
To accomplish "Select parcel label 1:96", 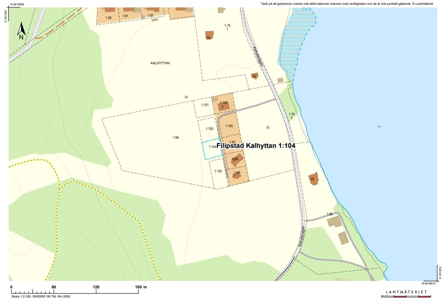I will click(176, 137).
